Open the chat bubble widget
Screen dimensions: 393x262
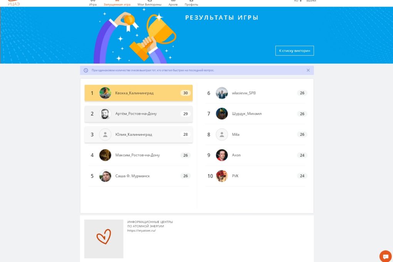tap(385, 256)
